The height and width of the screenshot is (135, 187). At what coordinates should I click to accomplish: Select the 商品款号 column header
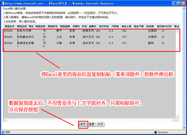[10, 26]
